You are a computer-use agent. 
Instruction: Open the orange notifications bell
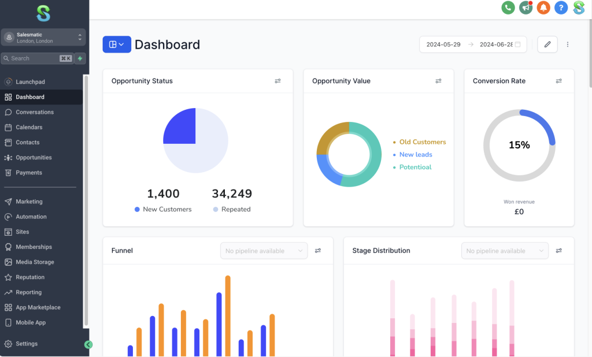click(543, 8)
